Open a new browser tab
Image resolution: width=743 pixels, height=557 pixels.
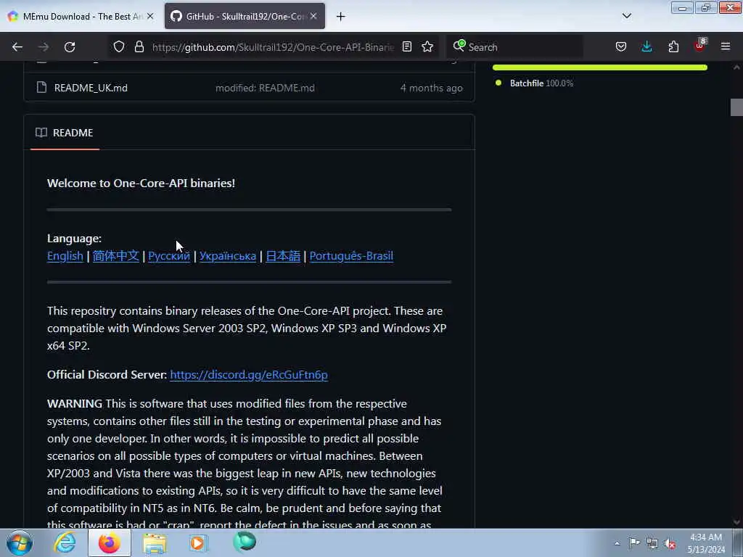(x=341, y=17)
